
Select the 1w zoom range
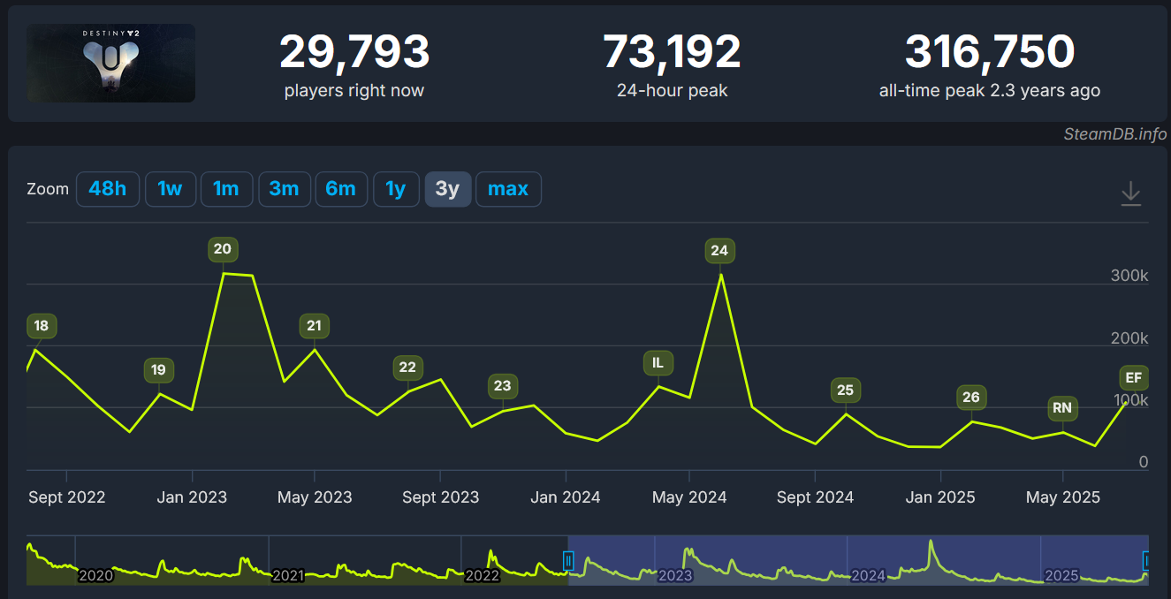pos(170,189)
